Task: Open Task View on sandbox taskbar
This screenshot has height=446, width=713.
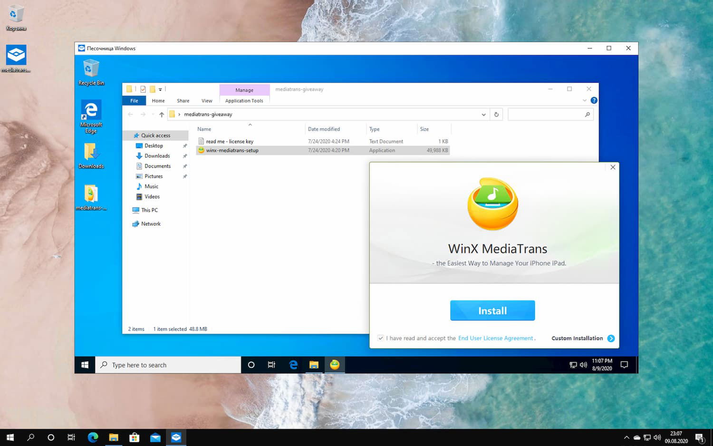Action: coord(271,365)
